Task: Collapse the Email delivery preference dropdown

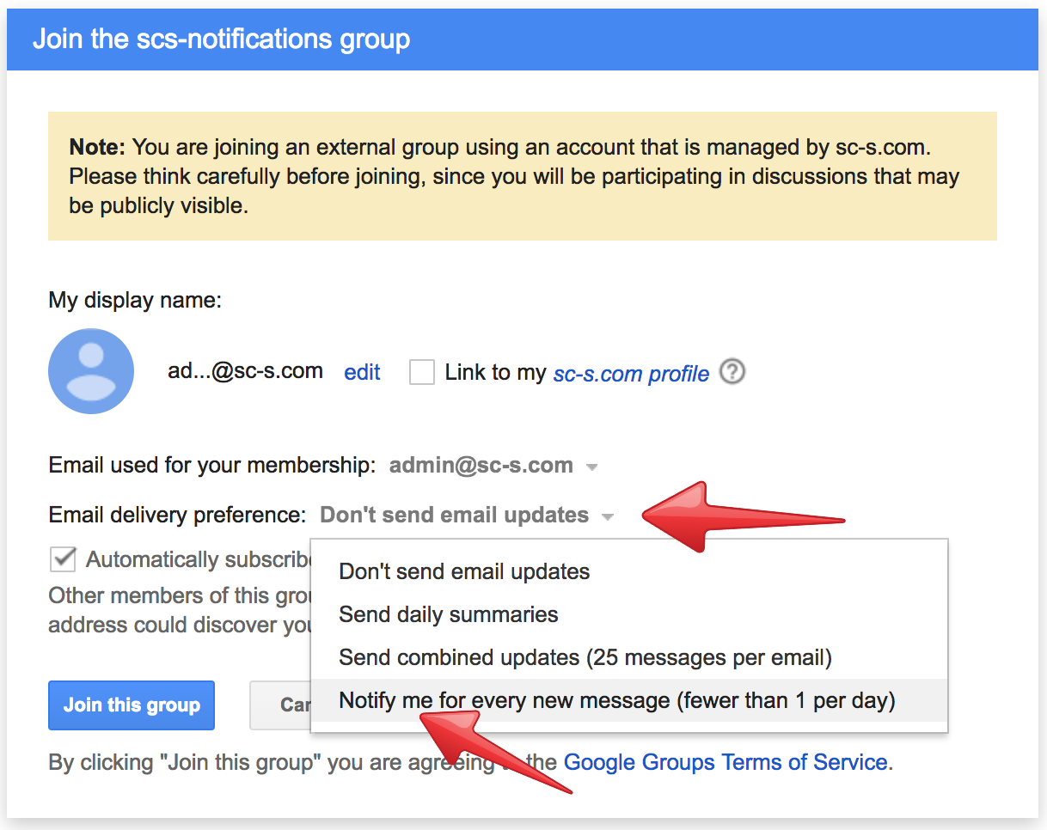Action: click(x=455, y=516)
